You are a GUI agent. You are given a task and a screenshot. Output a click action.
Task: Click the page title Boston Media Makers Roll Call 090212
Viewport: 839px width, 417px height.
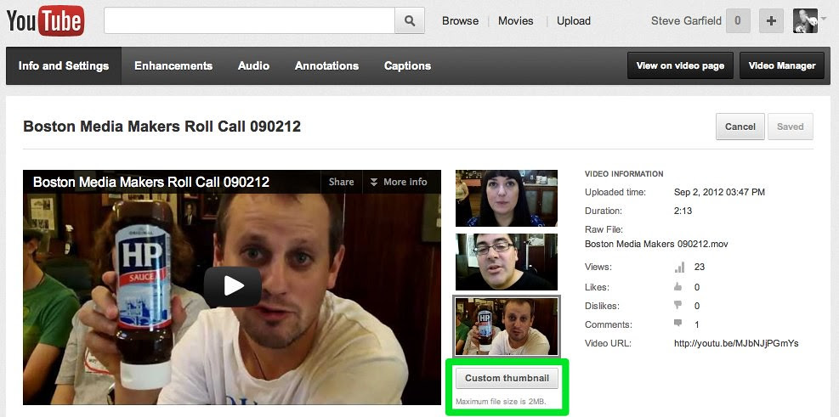click(162, 127)
